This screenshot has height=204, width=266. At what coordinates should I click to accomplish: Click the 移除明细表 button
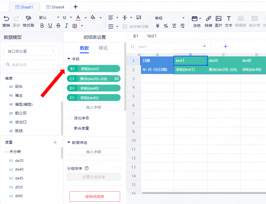95,197
